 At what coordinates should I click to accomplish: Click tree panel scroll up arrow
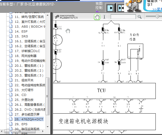click(48, 15)
